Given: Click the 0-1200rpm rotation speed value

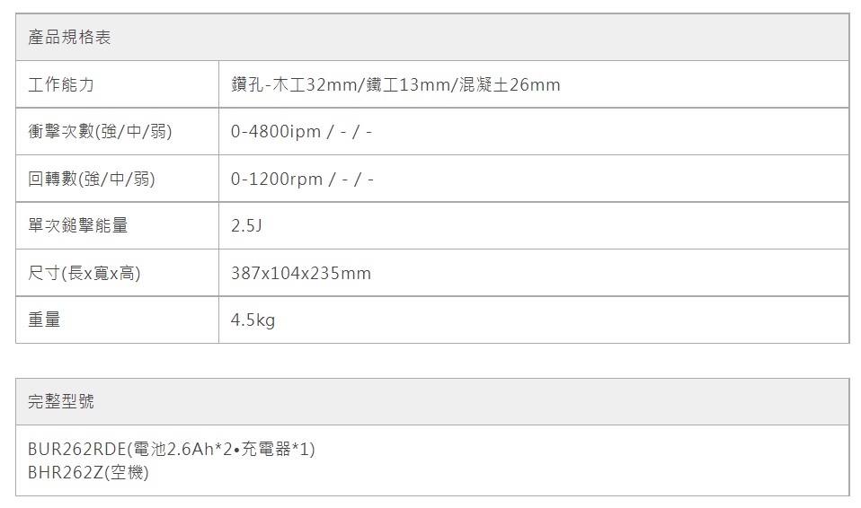Looking at the screenshot, I should pyautogui.click(x=277, y=180).
